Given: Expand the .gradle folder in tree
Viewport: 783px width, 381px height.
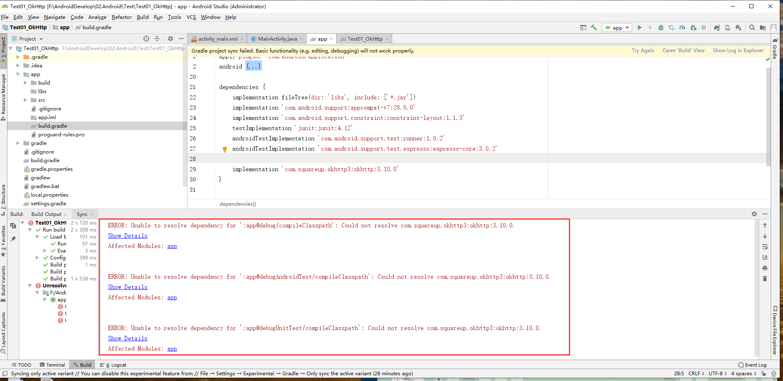Looking at the screenshot, I should pyautogui.click(x=18, y=57).
